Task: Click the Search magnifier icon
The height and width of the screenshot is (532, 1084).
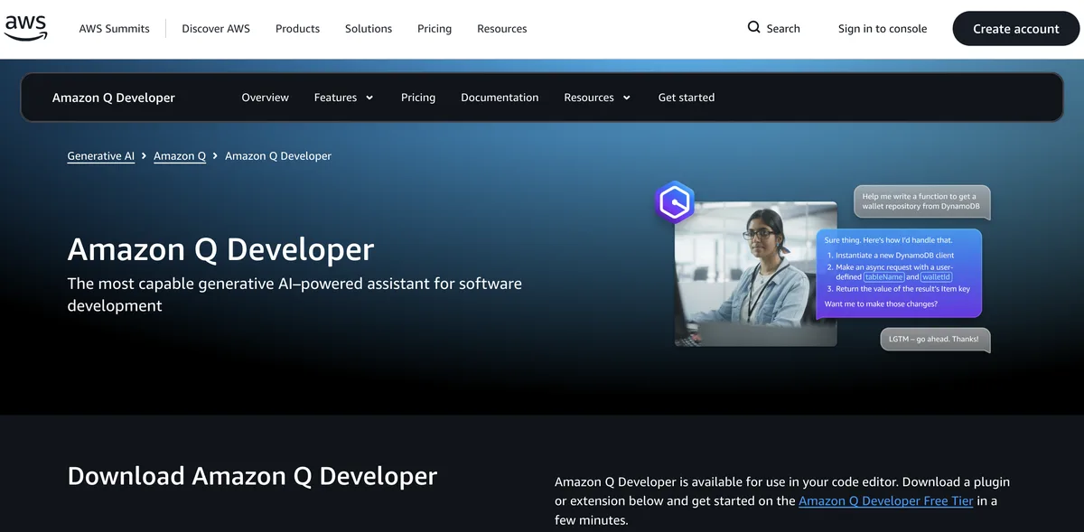Action: tap(754, 27)
